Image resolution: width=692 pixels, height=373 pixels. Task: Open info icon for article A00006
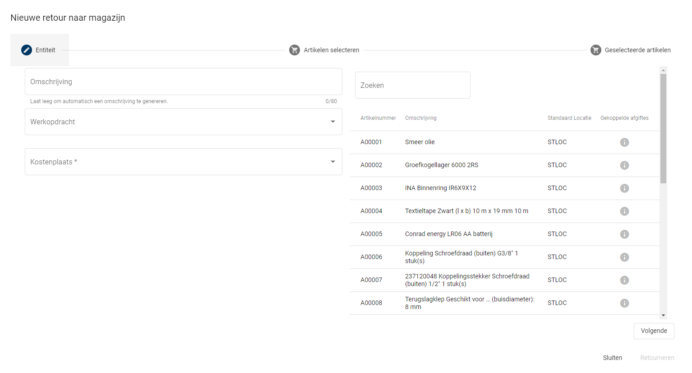624,257
